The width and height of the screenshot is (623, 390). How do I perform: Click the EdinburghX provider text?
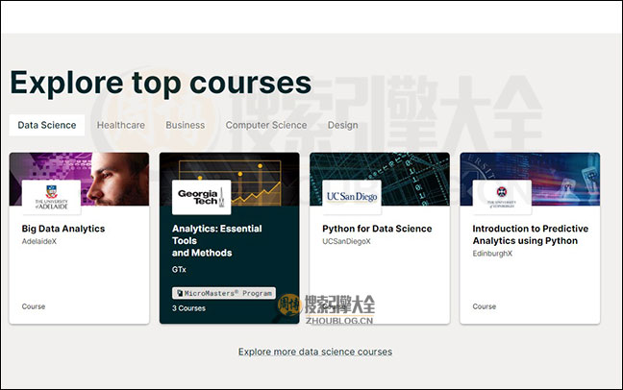492,254
